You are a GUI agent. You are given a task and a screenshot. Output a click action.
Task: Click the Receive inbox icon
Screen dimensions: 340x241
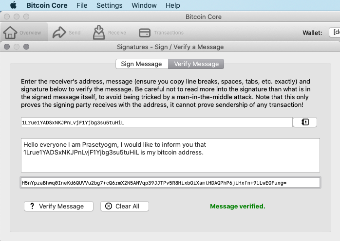[x=99, y=33]
